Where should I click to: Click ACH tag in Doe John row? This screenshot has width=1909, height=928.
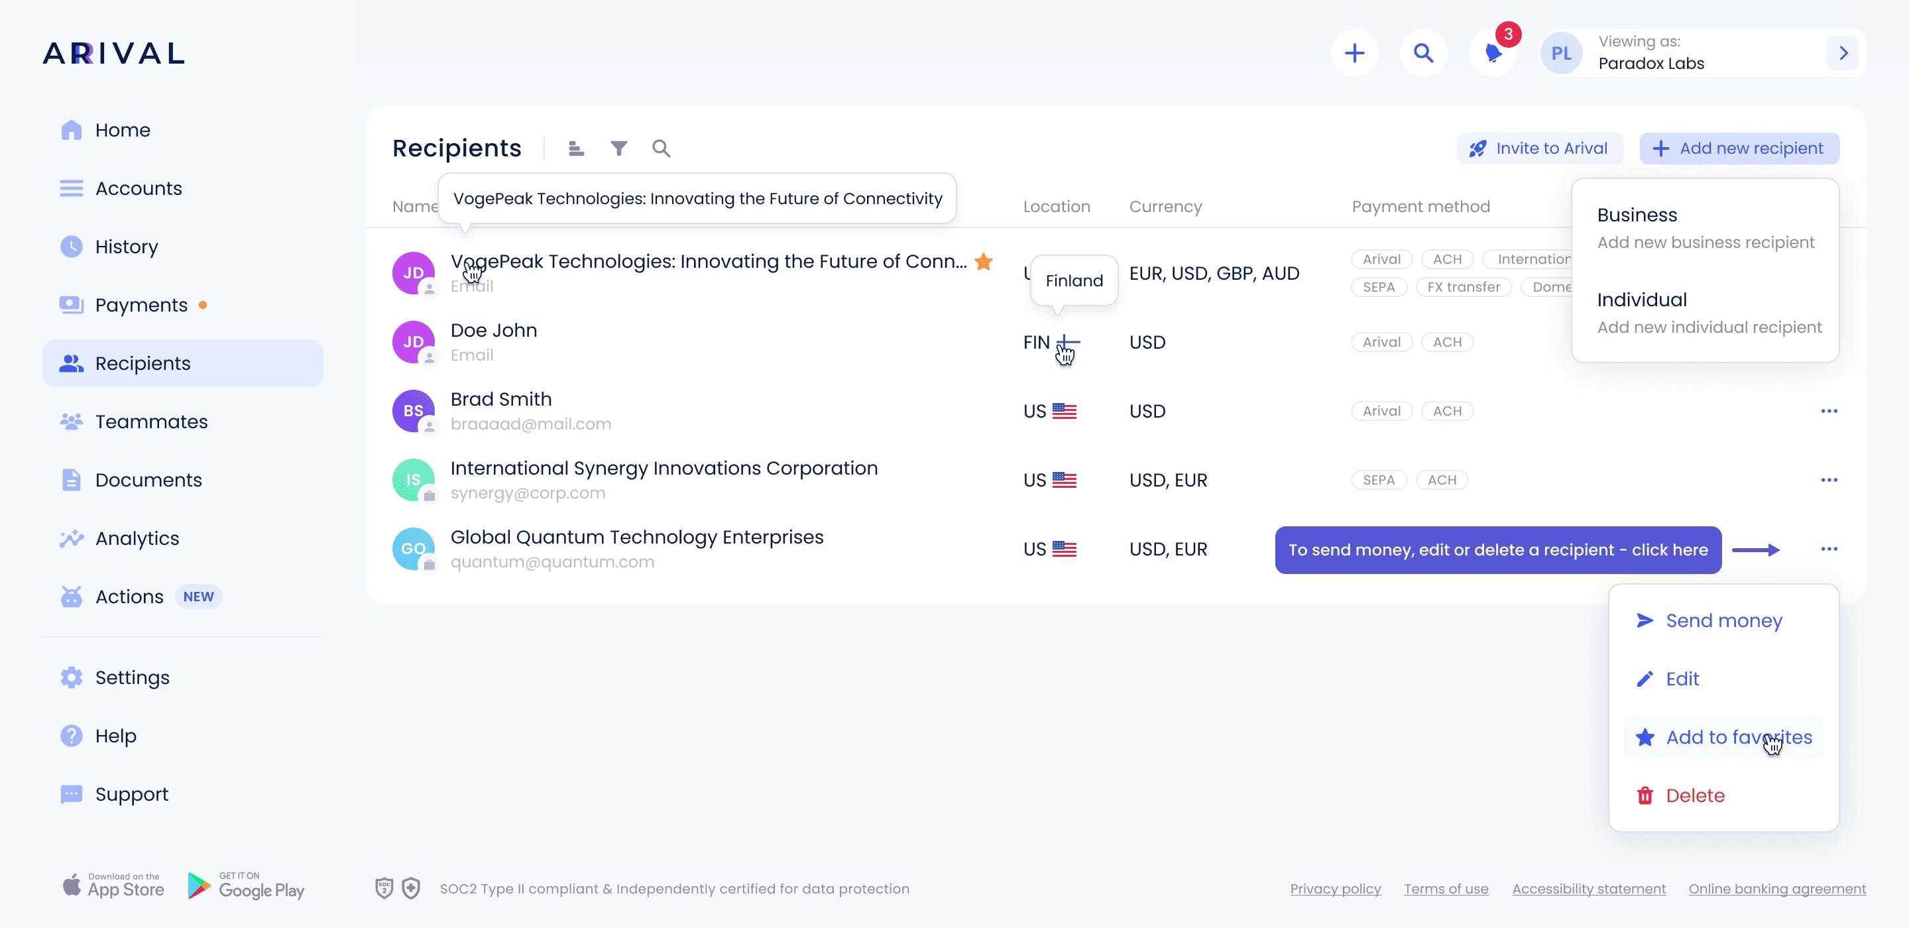[1447, 343]
